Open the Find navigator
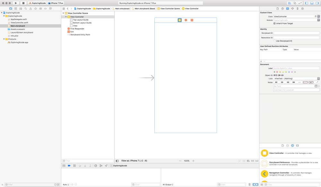The width and height of the screenshot is (321, 187). click(26, 9)
